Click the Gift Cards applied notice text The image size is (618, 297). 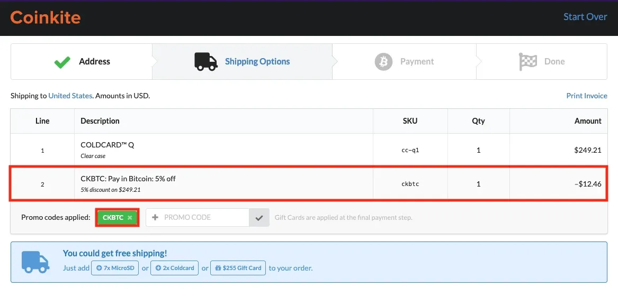click(343, 218)
